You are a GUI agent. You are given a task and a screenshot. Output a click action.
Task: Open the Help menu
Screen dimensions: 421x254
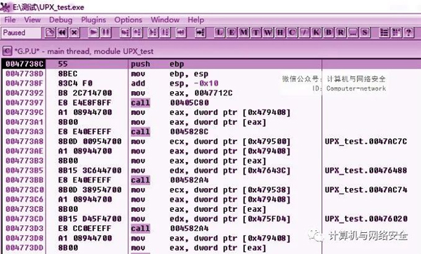[196, 20]
